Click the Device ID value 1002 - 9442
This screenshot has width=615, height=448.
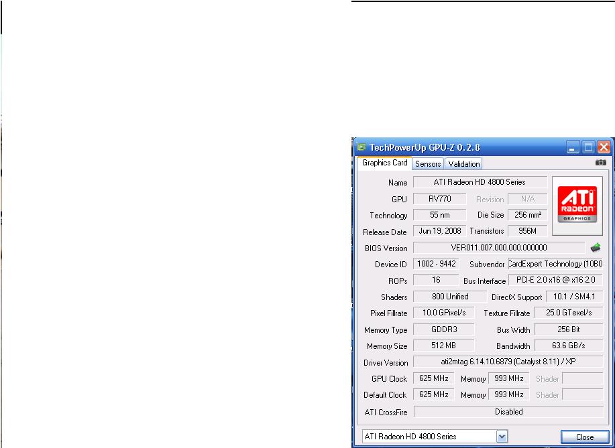pyautogui.click(x=436, y=264)
